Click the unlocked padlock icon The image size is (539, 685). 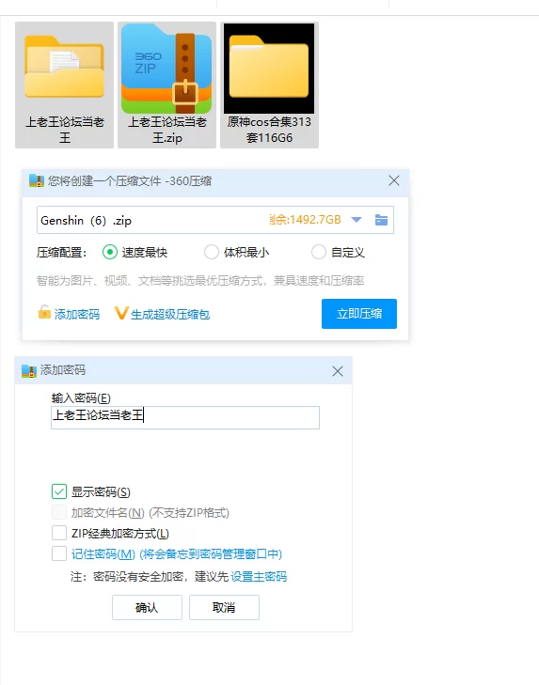coord(44,312)
